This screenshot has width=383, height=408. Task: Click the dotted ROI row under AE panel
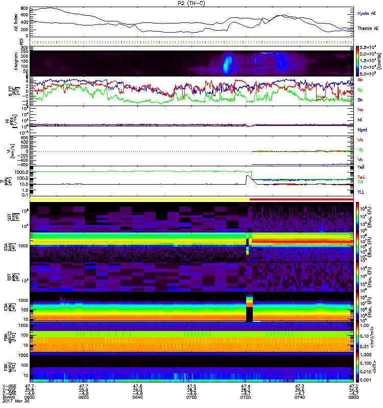pyautogui.click(x=192, y=42)
